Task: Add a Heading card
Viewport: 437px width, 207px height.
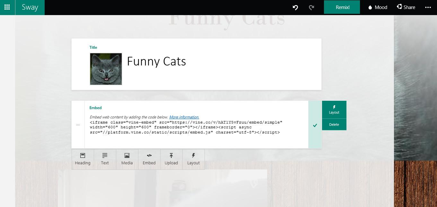Action: pyautogui.click(x=83, y=159)
